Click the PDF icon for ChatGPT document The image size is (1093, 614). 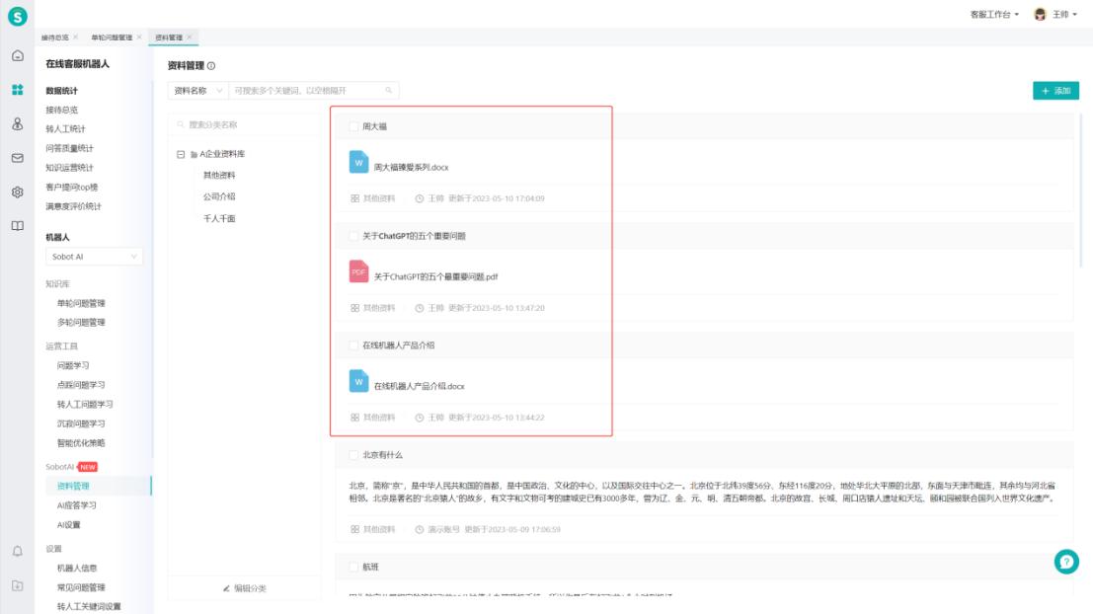pyautogui.click(x=358, y=273)
